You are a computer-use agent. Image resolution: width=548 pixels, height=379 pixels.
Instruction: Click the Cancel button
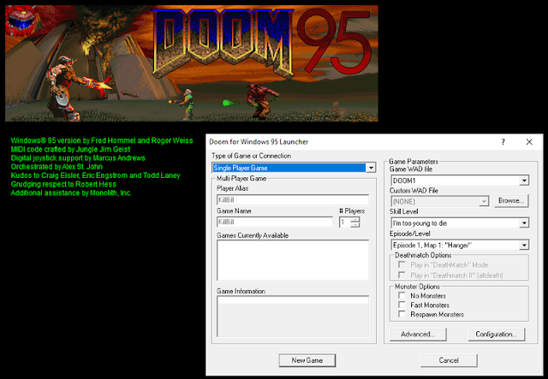pos(449,360)
